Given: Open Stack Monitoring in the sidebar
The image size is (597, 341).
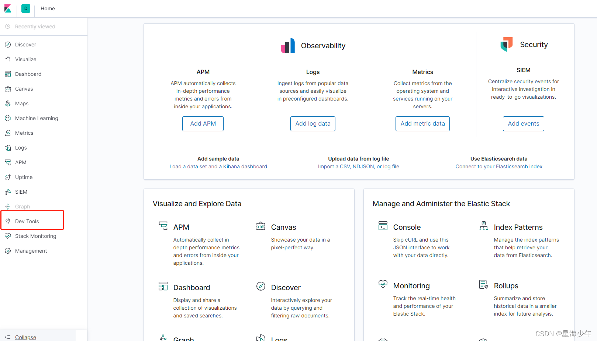Looking at the screenshot, I should point(35,236).
